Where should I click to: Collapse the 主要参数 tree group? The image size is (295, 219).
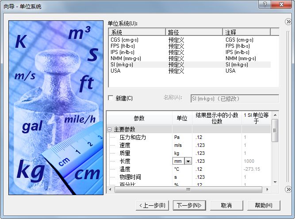pyautogui.click(x=110, y=130)
